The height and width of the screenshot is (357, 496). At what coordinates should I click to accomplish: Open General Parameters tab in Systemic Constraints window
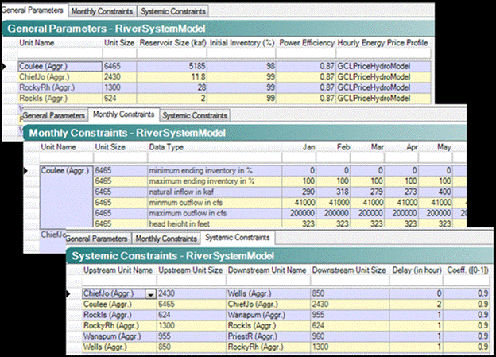(96, 239)
